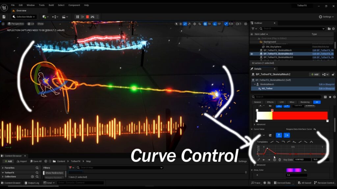
Task: Pause the play-in-editor simulation
Action: (78, 17)
